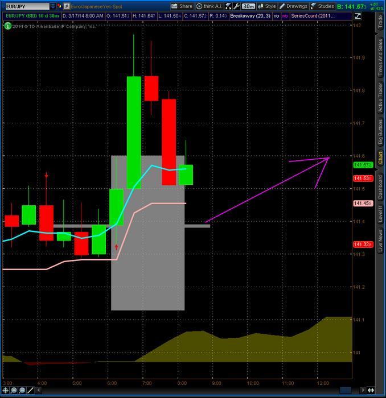Click the 8:00 time axis label

tap(182, 383)
